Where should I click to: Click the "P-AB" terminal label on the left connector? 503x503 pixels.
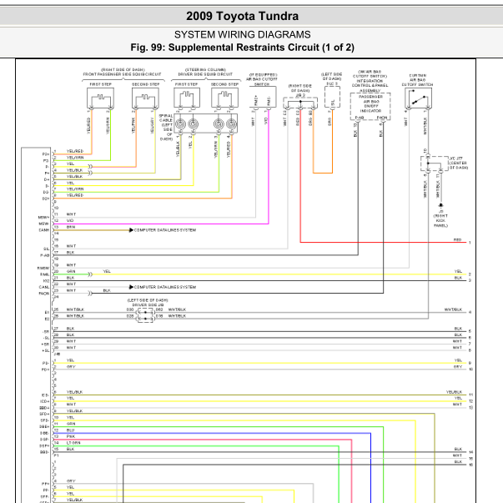click(44, 255)
